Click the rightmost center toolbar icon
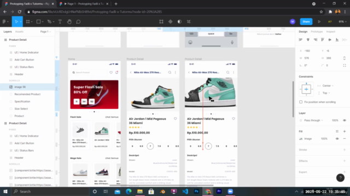The height and width of the screenshot is (196, 350). tap(189, 22)
